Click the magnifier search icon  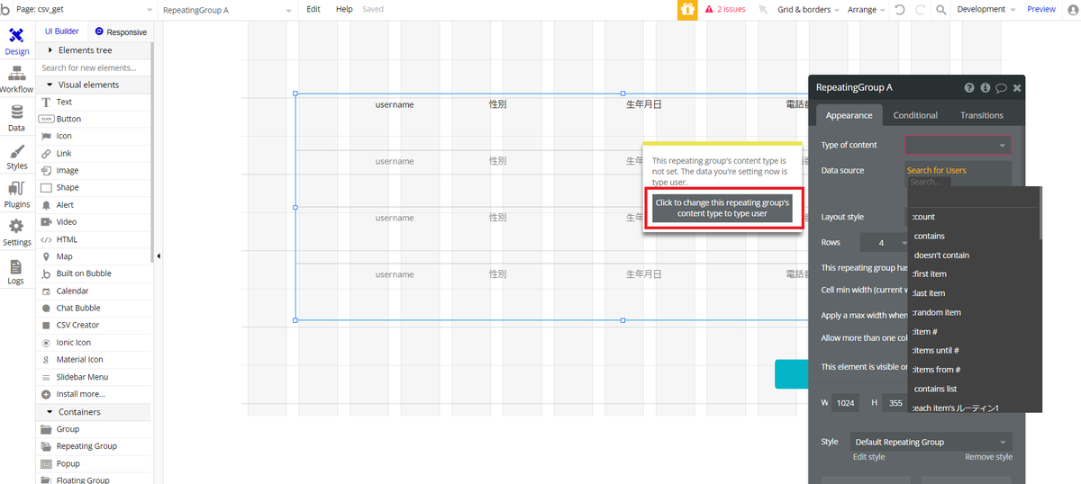click(x=941, y=9)
